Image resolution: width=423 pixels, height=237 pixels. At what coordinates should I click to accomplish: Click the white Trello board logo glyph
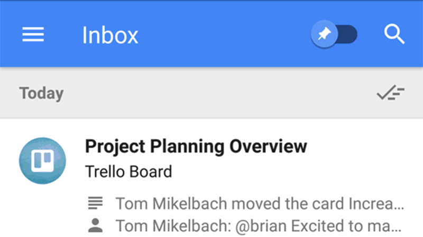42,161
